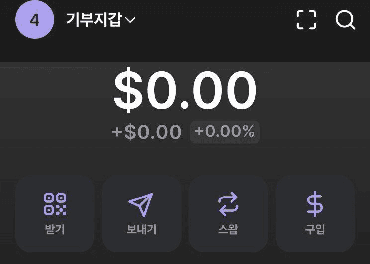
Task: Tap the dollar sign buy icon
Action: click(x=315, y=204)
